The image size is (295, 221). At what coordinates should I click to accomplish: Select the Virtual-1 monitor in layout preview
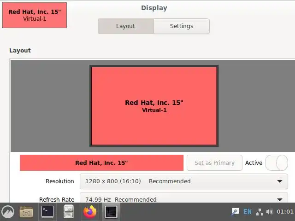coord(154,106)
